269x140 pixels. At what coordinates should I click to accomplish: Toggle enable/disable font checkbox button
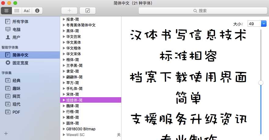click(x=88, y=11)
